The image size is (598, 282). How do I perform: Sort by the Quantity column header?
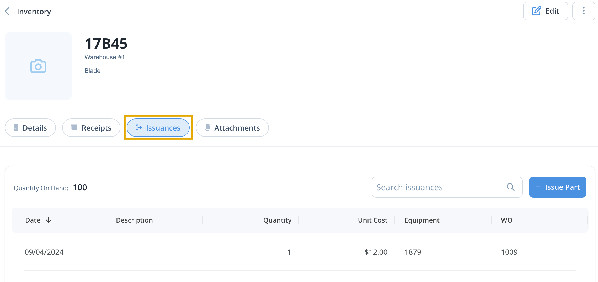(x=277, y=220)
